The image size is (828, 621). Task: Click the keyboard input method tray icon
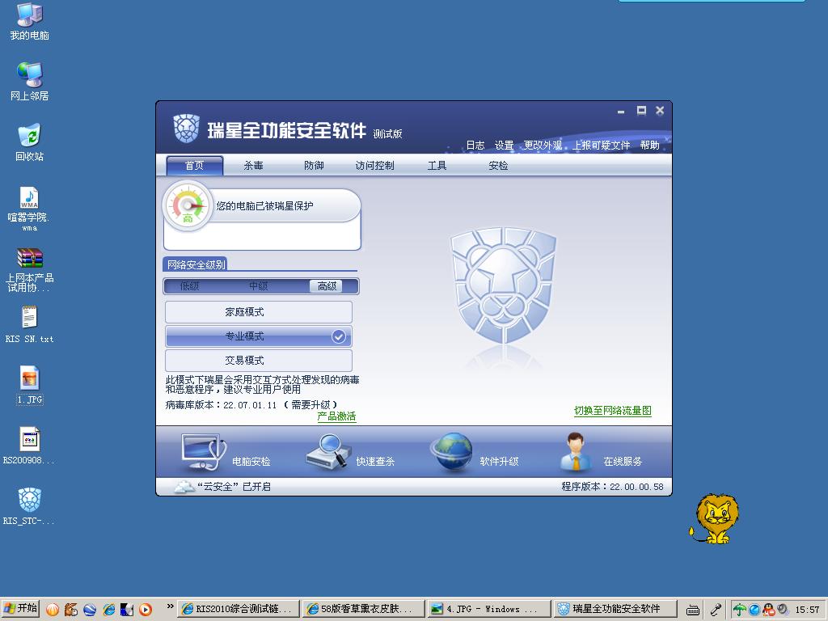click(x=693, y=610)
